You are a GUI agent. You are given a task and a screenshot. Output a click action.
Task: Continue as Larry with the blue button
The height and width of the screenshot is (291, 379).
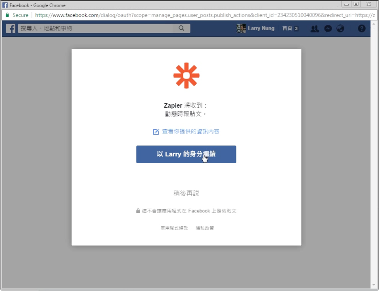point(186,154)
